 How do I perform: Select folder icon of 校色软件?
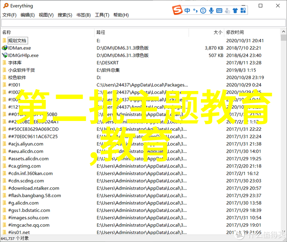coord(5,77)
